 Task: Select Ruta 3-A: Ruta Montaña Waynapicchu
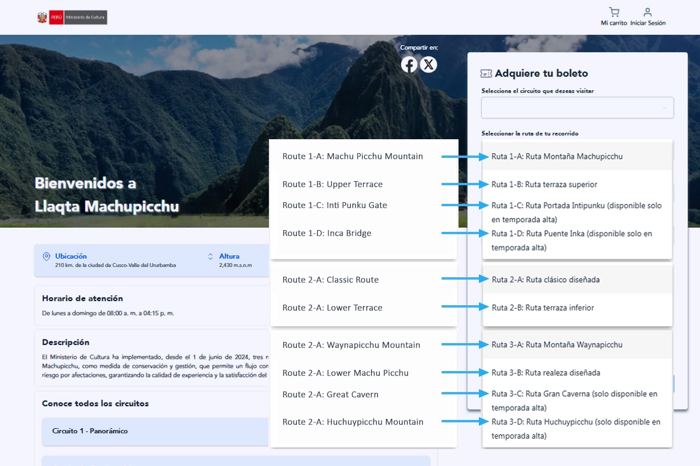pyautogui.click(x=557, y=344)
